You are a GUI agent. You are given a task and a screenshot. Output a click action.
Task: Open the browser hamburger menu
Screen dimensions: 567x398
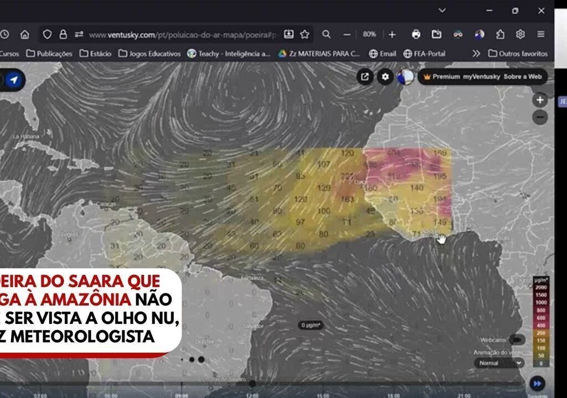pyautogui.click(x=540, y=34)
